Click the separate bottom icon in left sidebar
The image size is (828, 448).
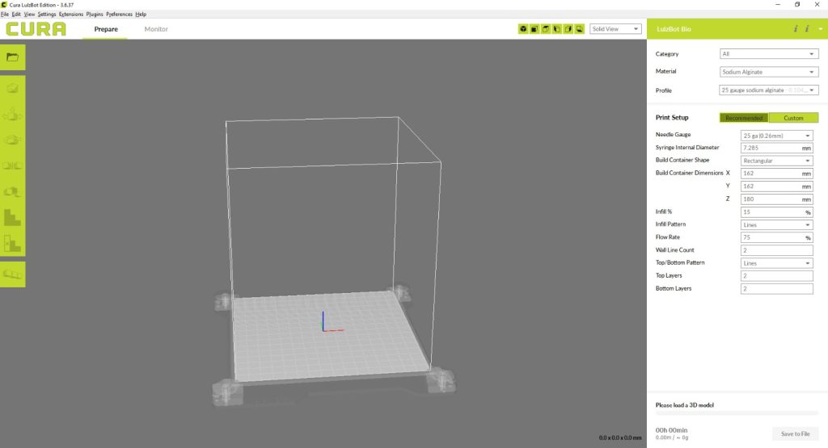[13, 274]
